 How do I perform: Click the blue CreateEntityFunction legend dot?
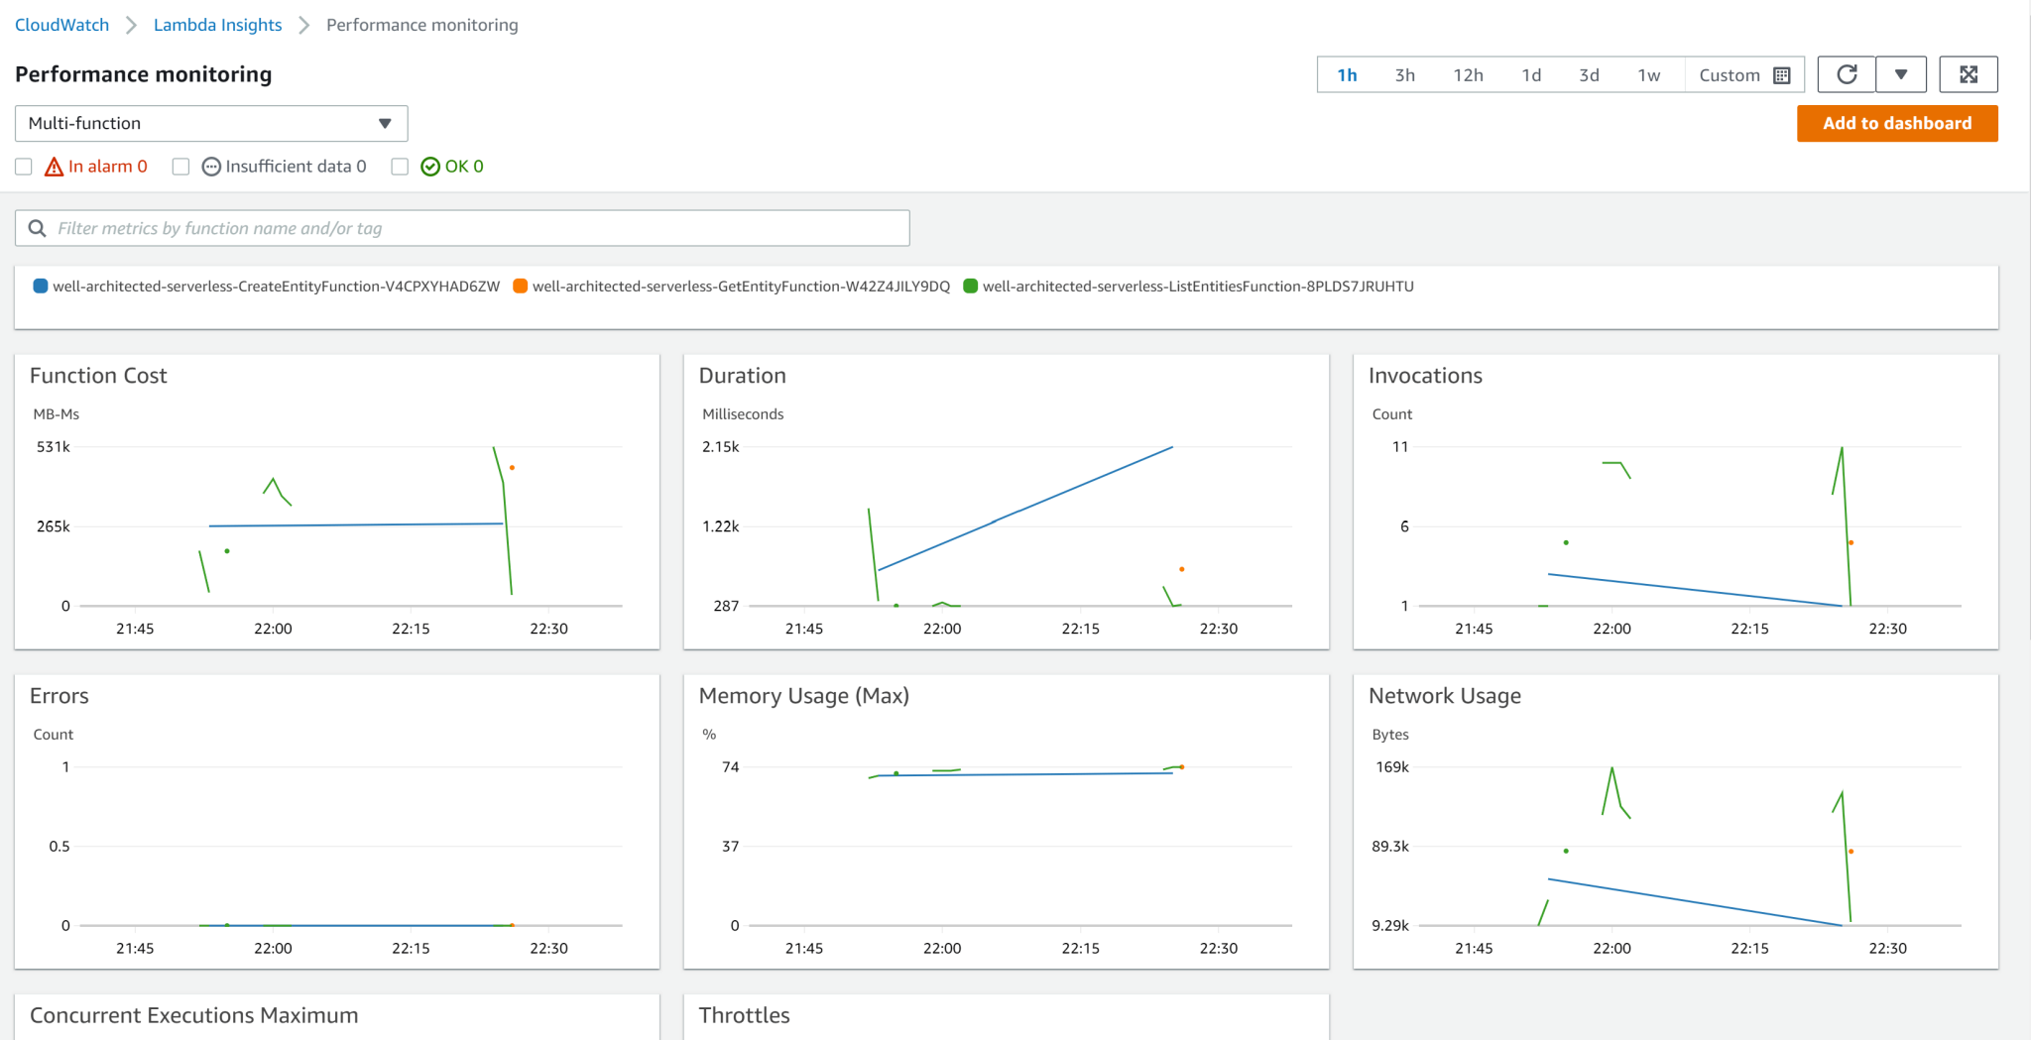coord(39,286)
